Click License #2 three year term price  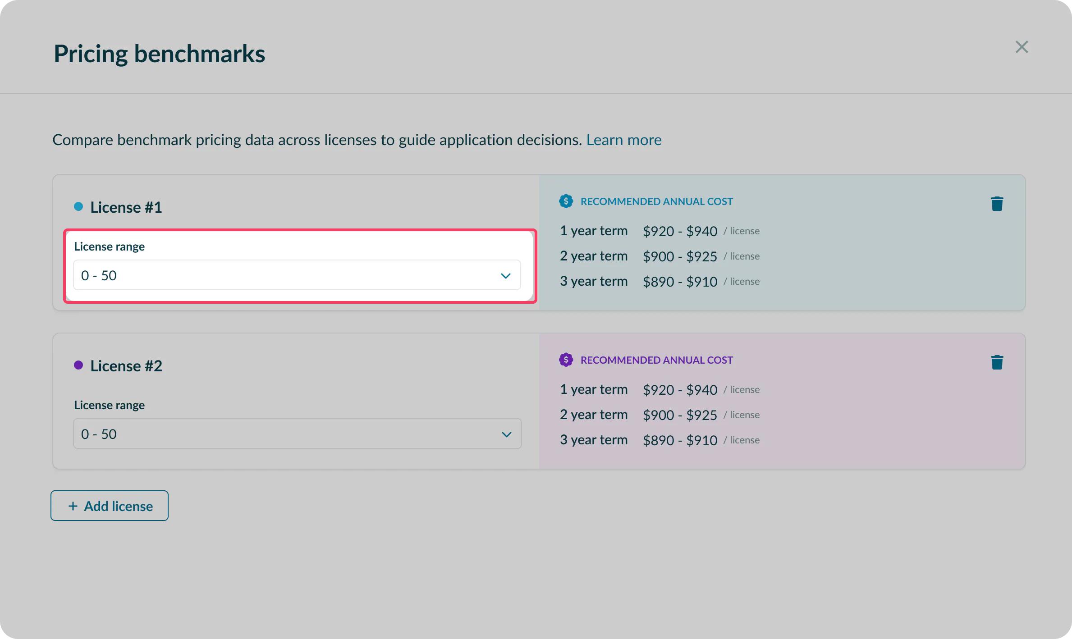(679, 440)
